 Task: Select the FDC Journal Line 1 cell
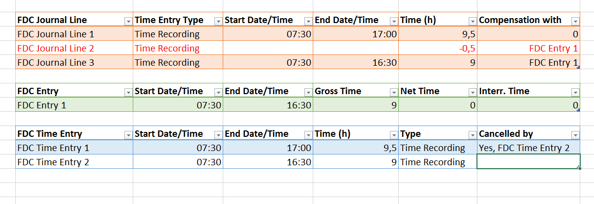[x=74, y=34]
